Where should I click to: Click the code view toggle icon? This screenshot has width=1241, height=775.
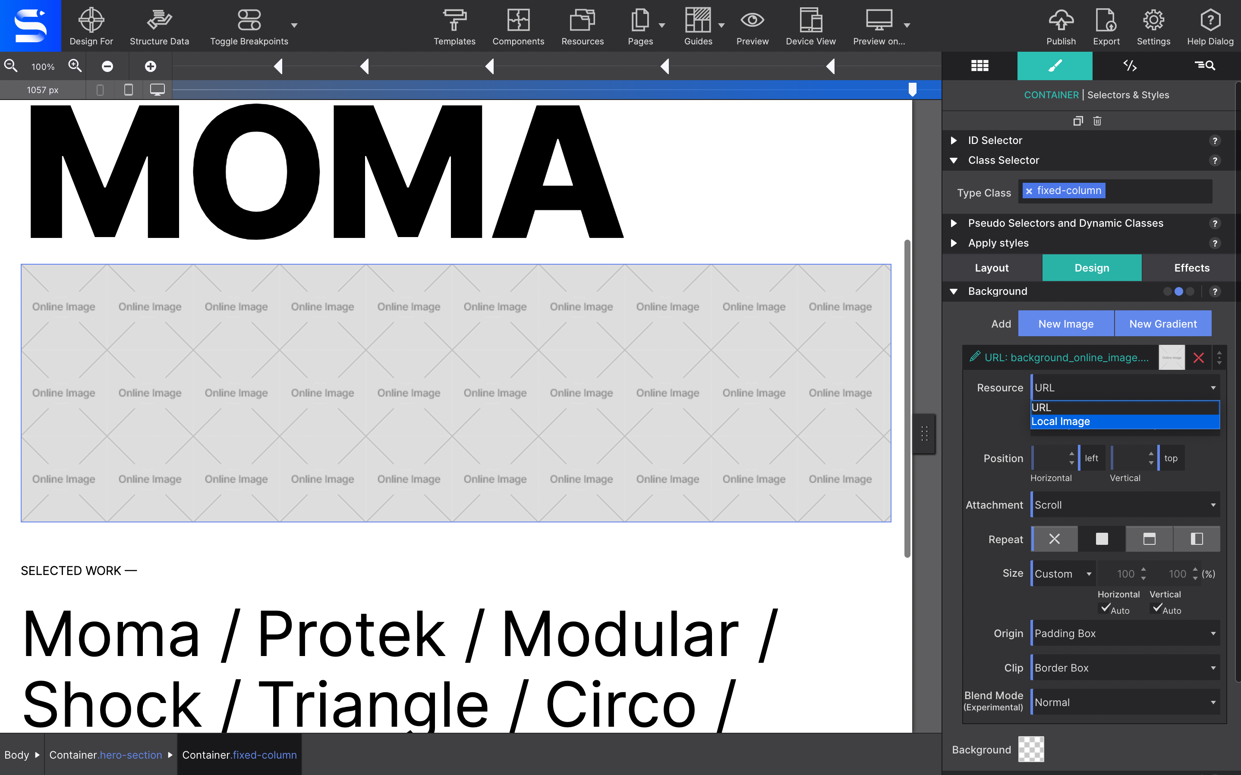click(x=1129, y=65)
